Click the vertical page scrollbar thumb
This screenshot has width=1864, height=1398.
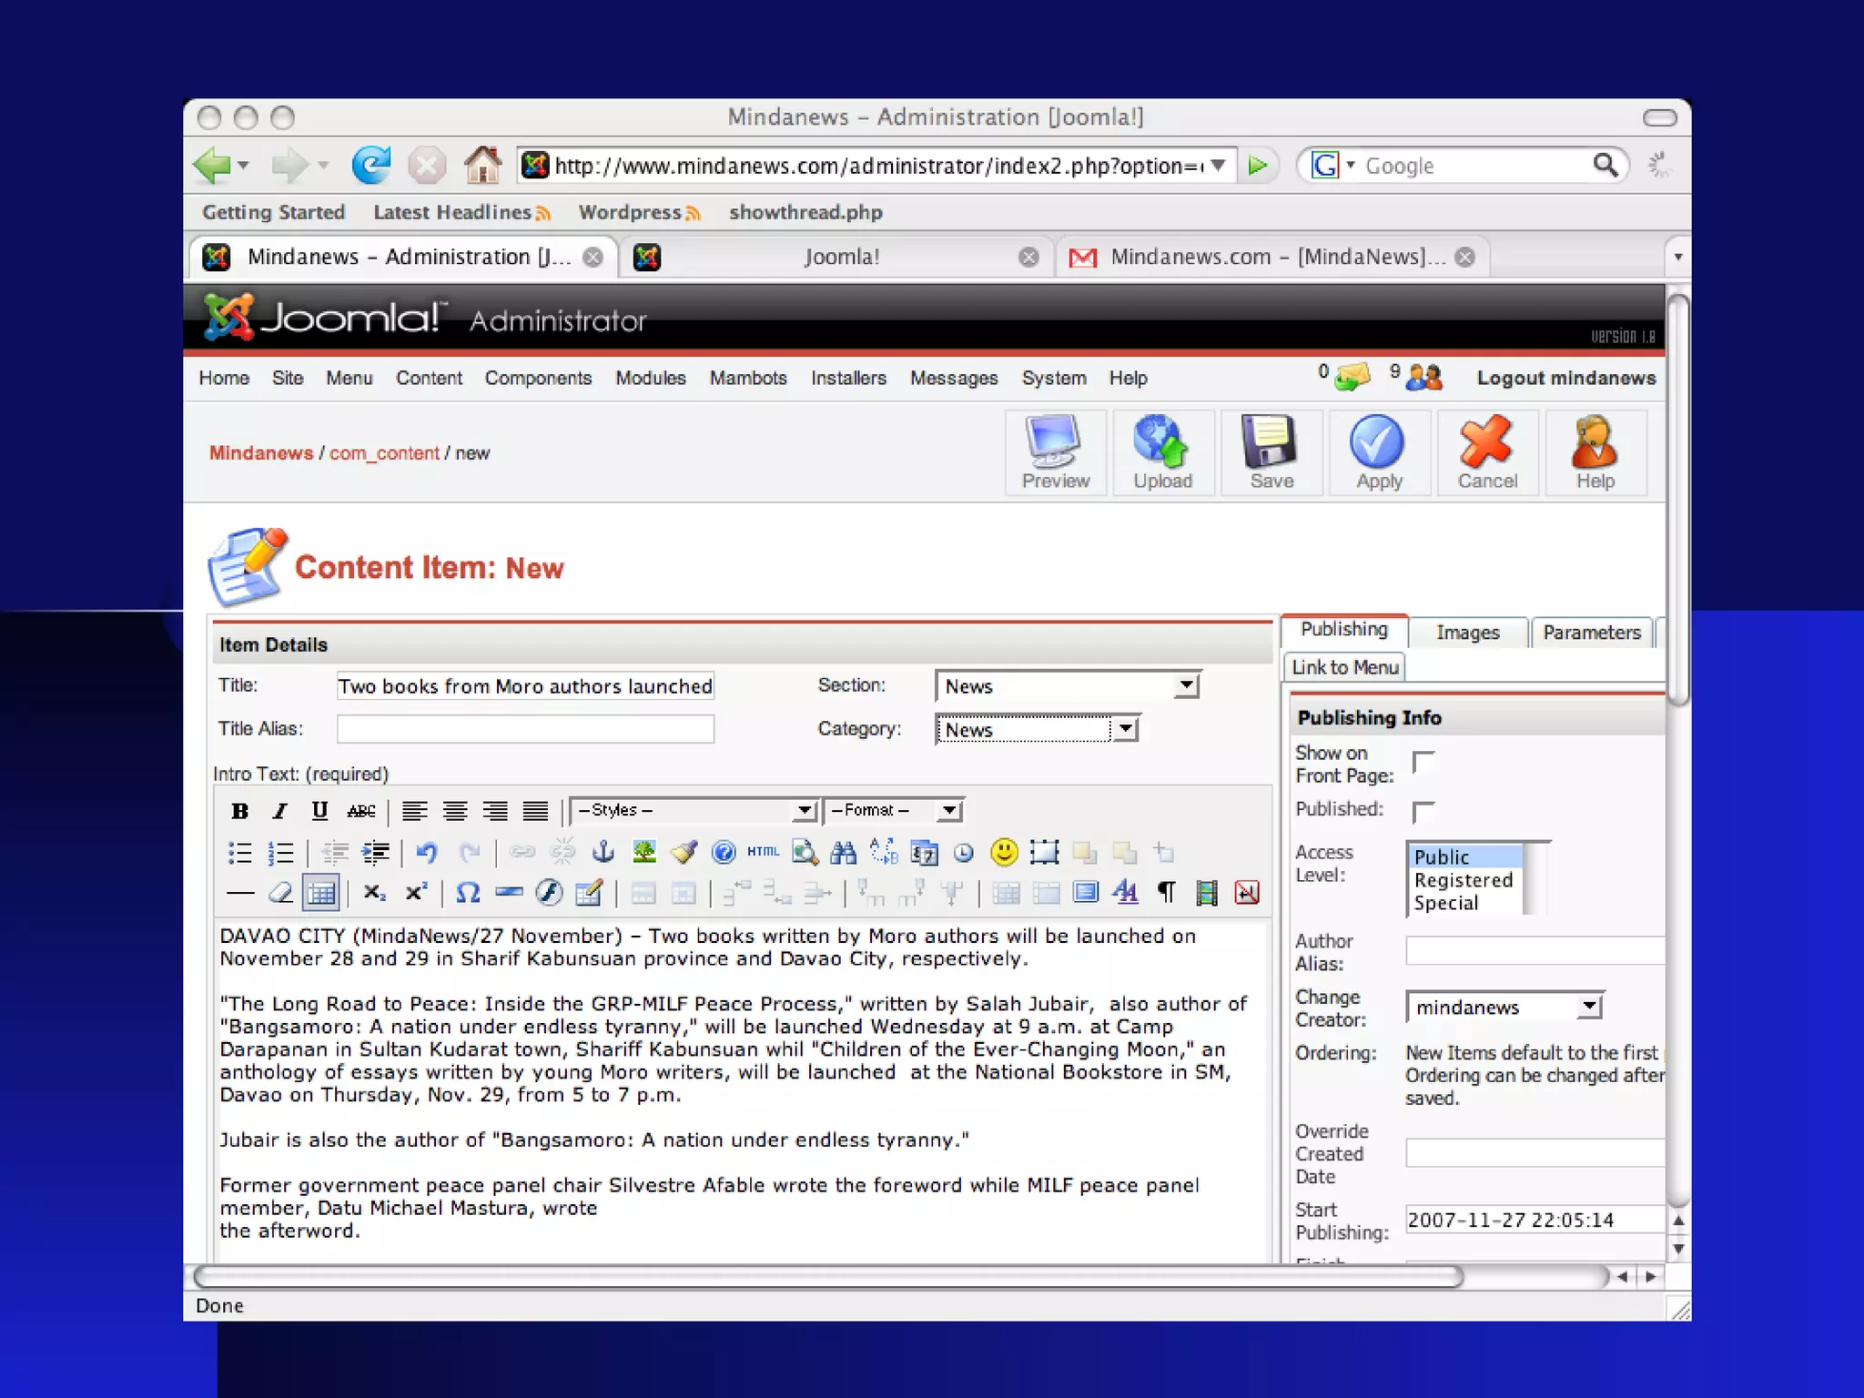tap(1678, 499)
